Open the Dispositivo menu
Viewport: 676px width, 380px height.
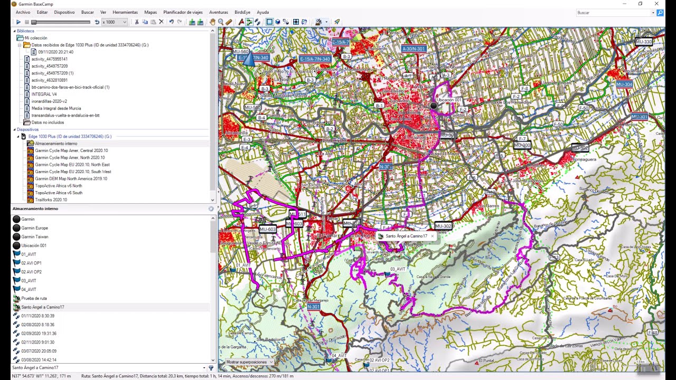click(64, 12)
